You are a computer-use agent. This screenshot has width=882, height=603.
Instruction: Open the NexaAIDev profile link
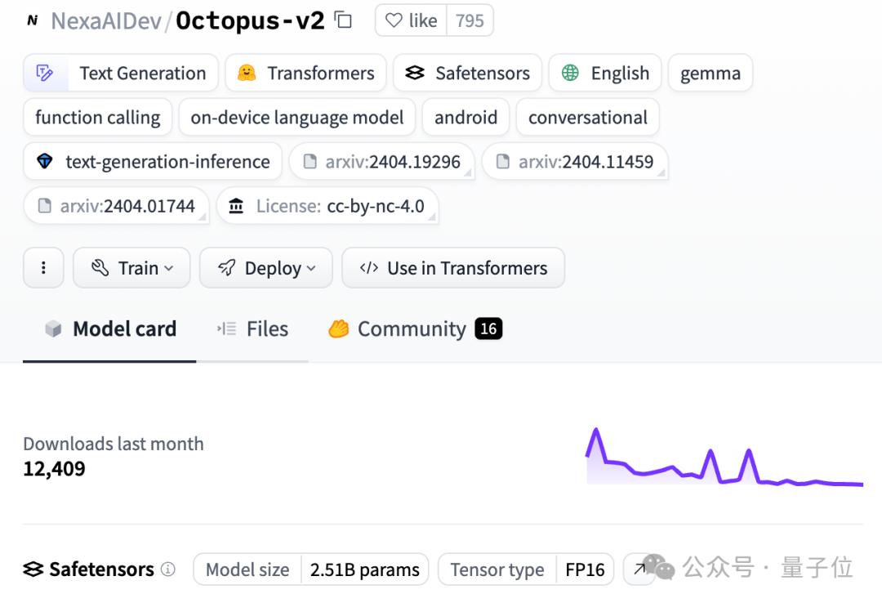[105, 20]
